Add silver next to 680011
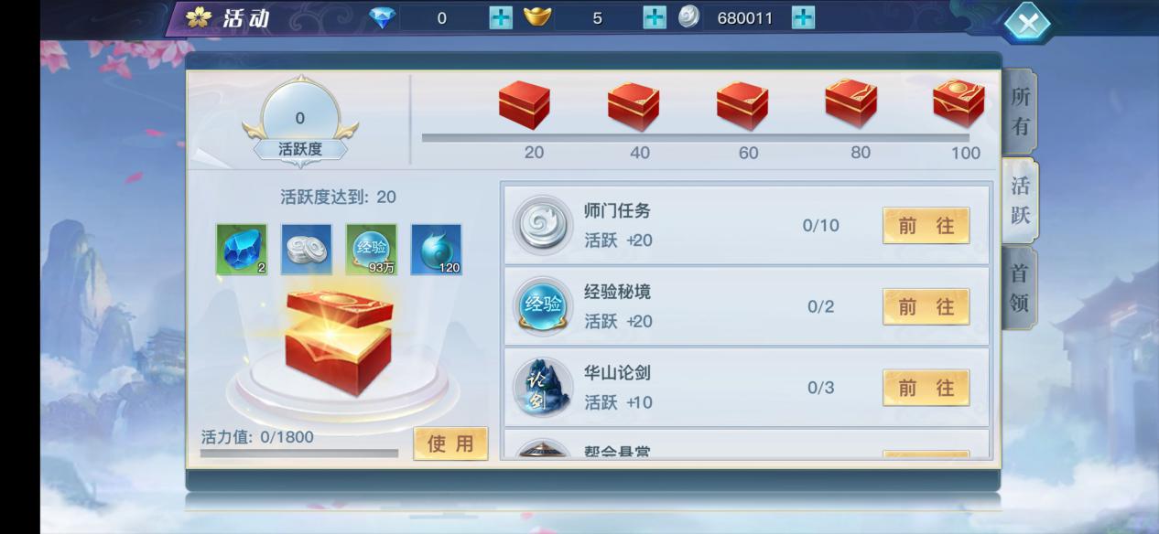Viewport: 1159px width, 534px height. (803, 17)
